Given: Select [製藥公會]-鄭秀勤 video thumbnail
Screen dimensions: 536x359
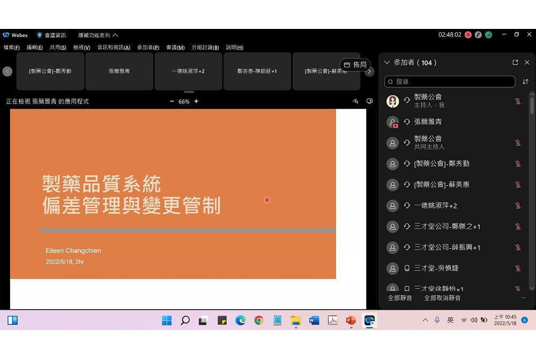Looking at the screenshot, I should (x=50, y=71).
